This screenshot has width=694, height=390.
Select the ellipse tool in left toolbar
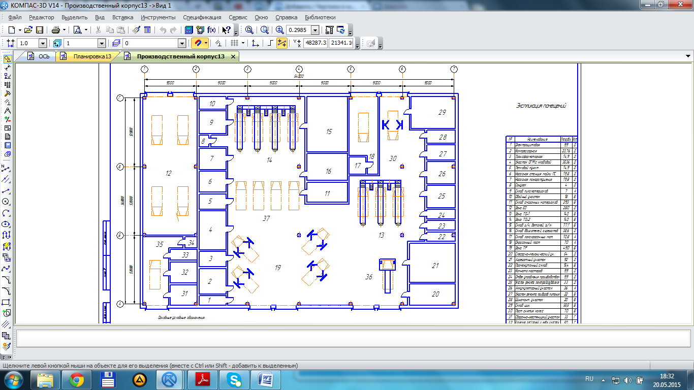pos(7,224)
